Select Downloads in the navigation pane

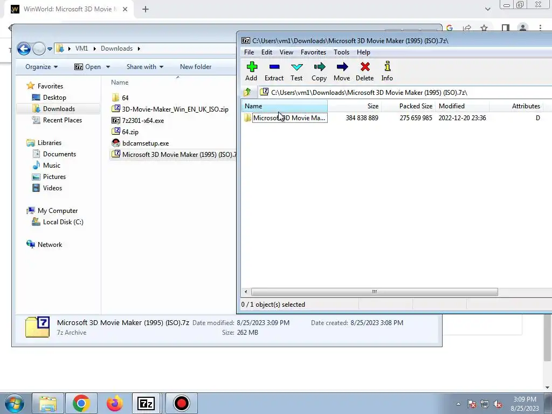click(x=59, y=109)
